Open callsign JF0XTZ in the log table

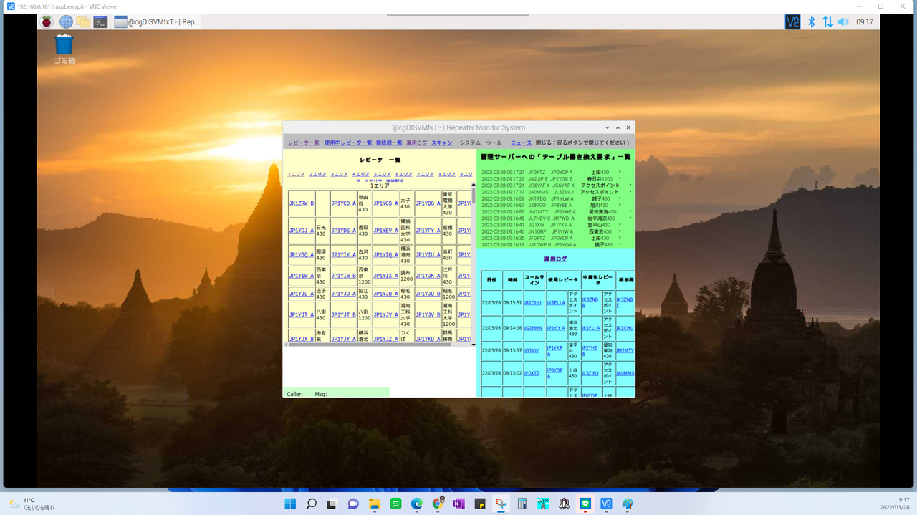click(532, 373)
